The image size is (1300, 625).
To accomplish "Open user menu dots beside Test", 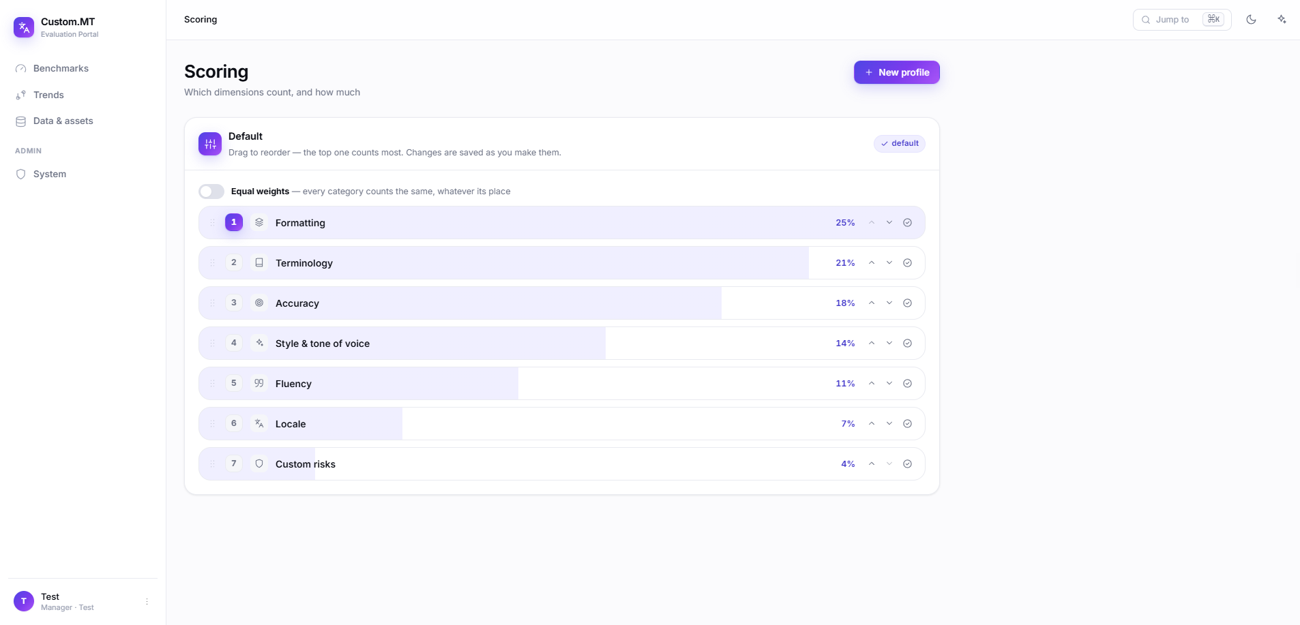I will click(x=147, y=601).
